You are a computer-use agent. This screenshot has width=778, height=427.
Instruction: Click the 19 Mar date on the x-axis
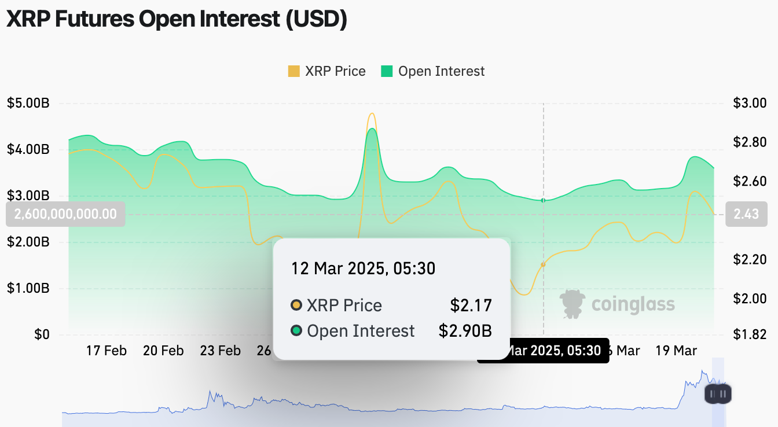point(676,351)
